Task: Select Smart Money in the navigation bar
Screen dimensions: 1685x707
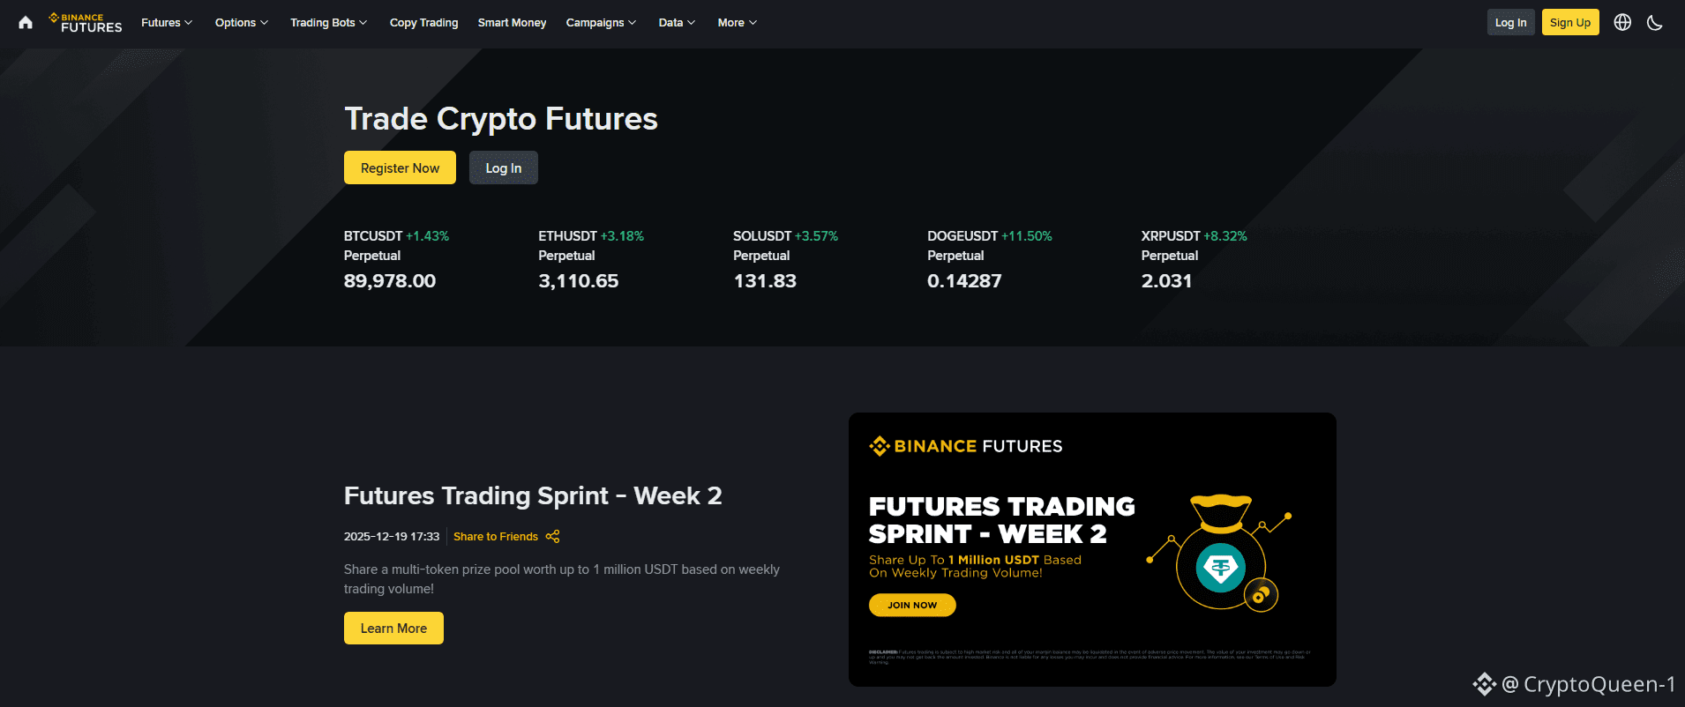Action: click(512, 23)
